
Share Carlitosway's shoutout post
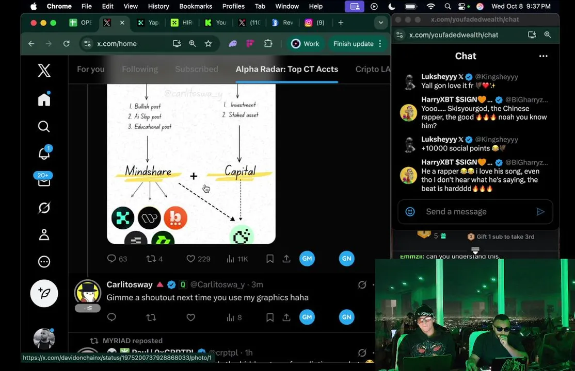286,317
